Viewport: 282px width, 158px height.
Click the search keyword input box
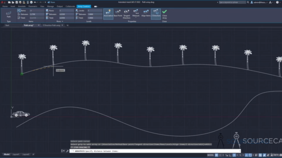point(232,2)
